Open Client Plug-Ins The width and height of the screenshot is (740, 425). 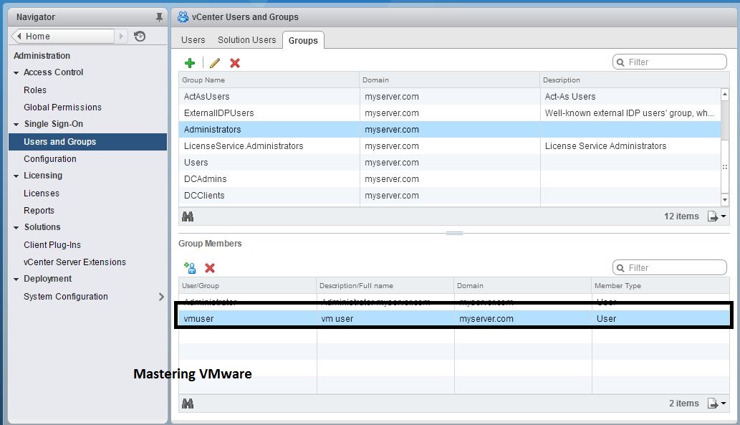coord(52,244)
